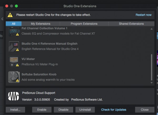Click the scroll down arrow of the extensions list
This screenshot has height=115, width=158.
[151, 83]
